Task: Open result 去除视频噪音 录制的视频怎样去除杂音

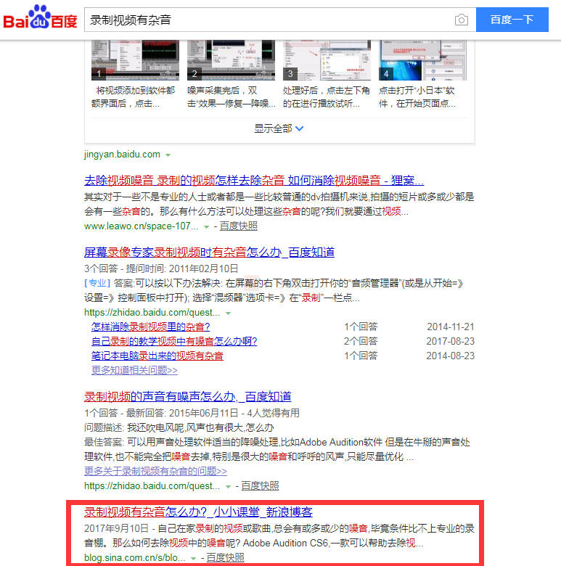Action: [254, 180]
